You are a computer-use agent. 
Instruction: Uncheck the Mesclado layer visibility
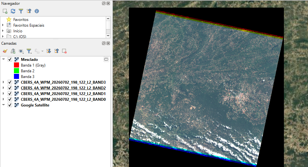pos(10,59)
